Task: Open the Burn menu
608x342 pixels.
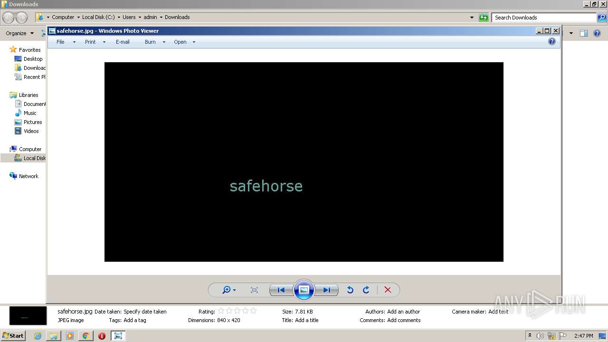Action: (150, 42)
